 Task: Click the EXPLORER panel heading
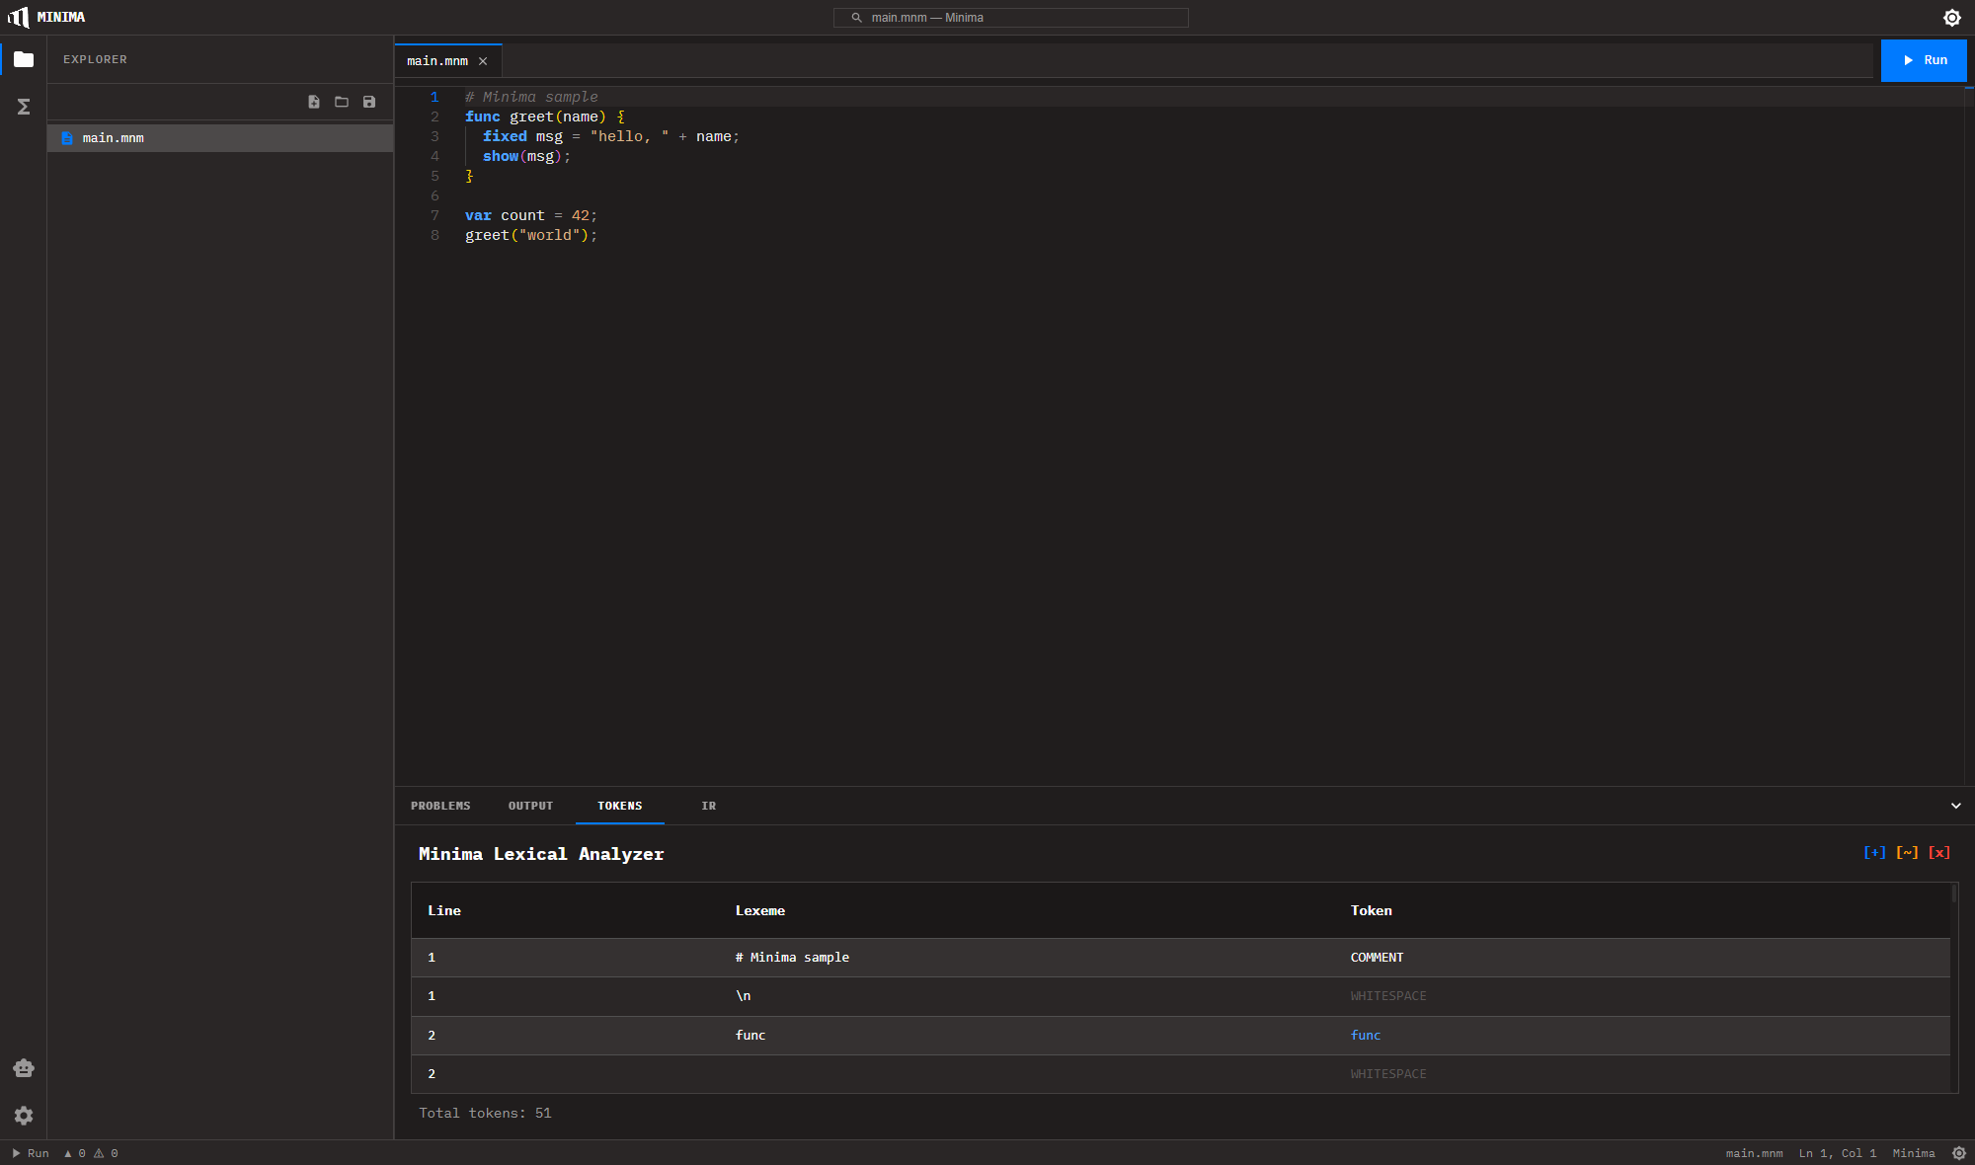click(95, 59)
